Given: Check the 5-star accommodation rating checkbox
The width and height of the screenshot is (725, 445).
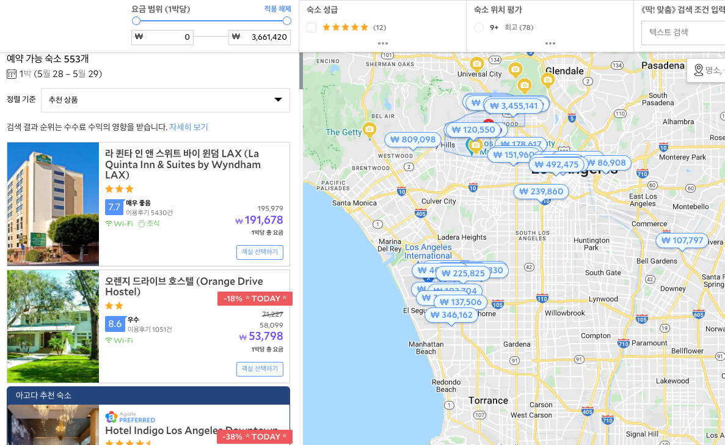Looking at the screenshot, I should (311, 28).
